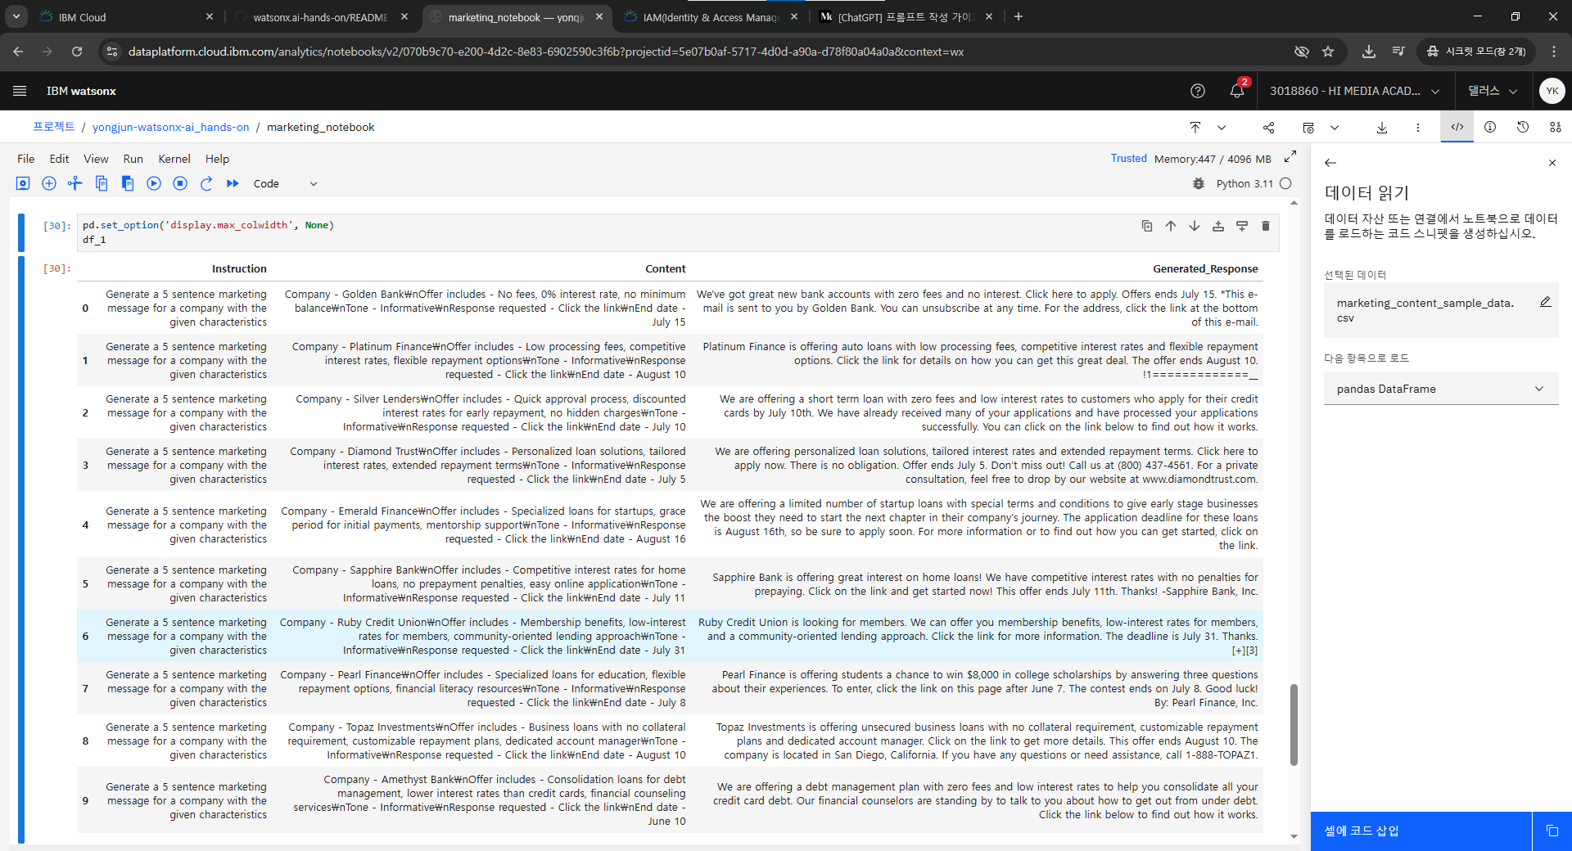The height and width of the screenshot is (851, 1572).
Task: Open the help question mark icon
Action: [1198, 91]
